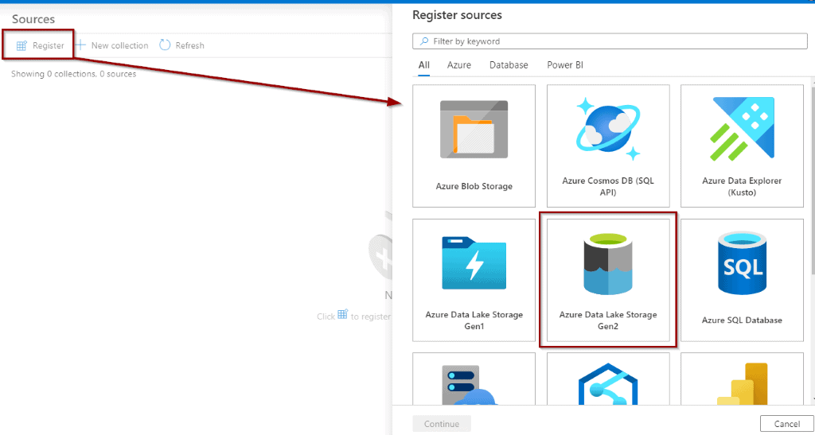Viewport: 815px width, 435px height.
Task: Click the Refresh circular arrow icon
Action: tap(165, 45)
